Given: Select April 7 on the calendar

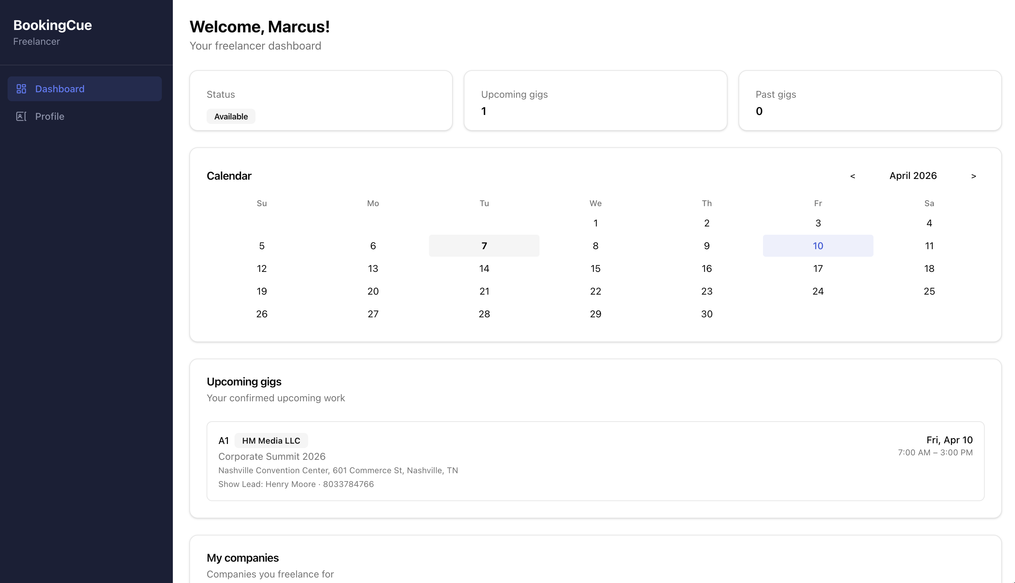Looking at the screenshot, I should pyautogui.click(x=484, y=245).
